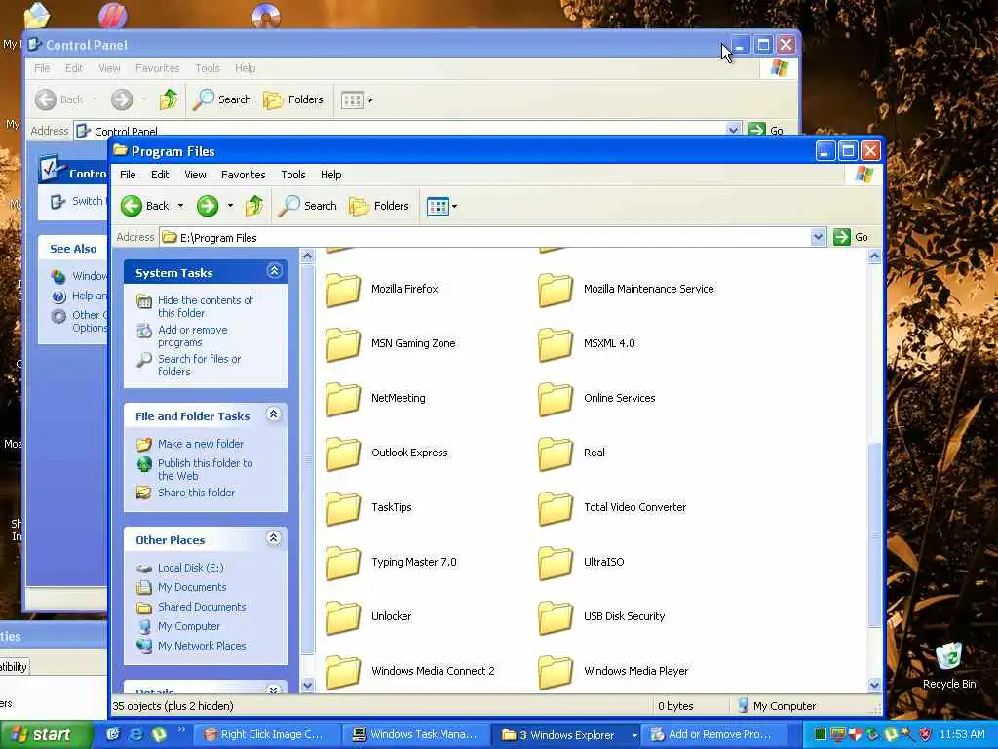Select the Outlook Express folder icon
Viewport: 998px width, 749px height.
tap(343, 454)
